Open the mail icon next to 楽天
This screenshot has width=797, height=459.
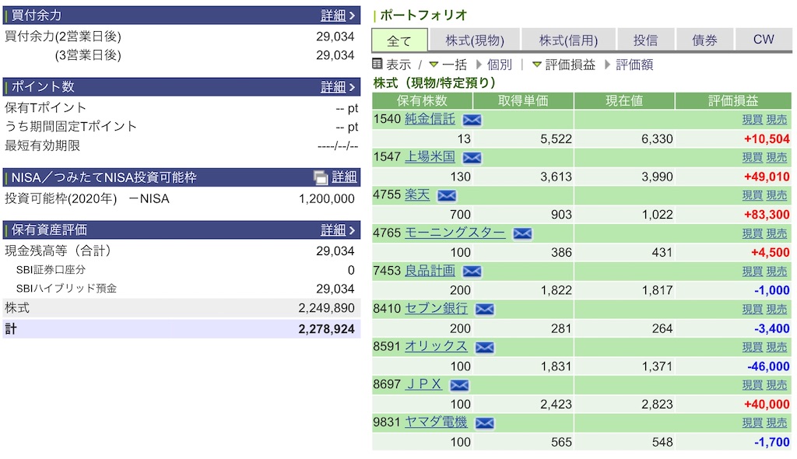(x=447, y=196)
